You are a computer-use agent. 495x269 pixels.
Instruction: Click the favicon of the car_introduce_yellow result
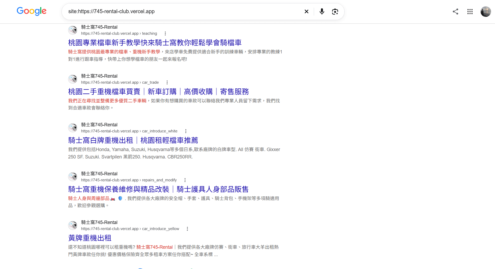pos(73,225)
